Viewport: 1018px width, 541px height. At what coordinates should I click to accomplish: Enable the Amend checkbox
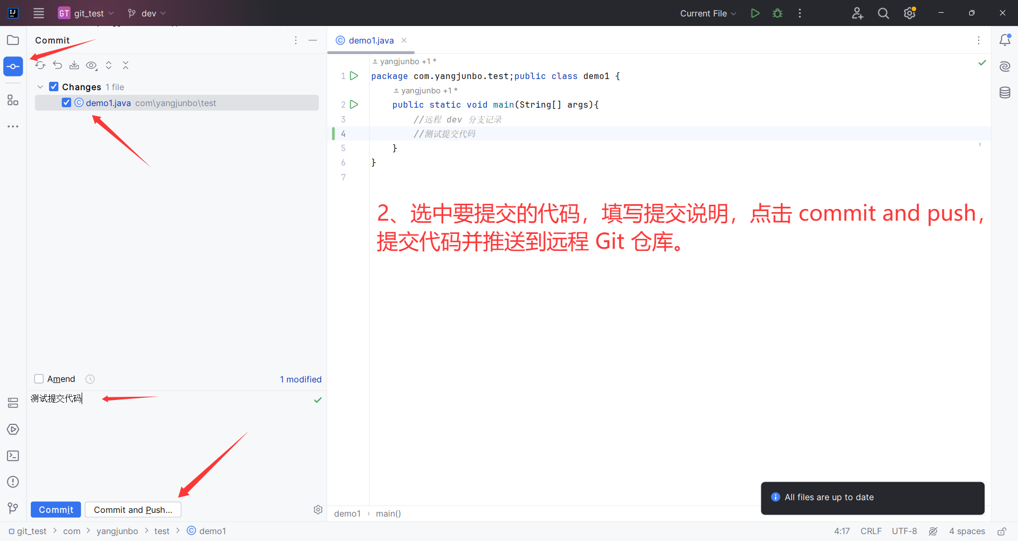coord(39,379)
